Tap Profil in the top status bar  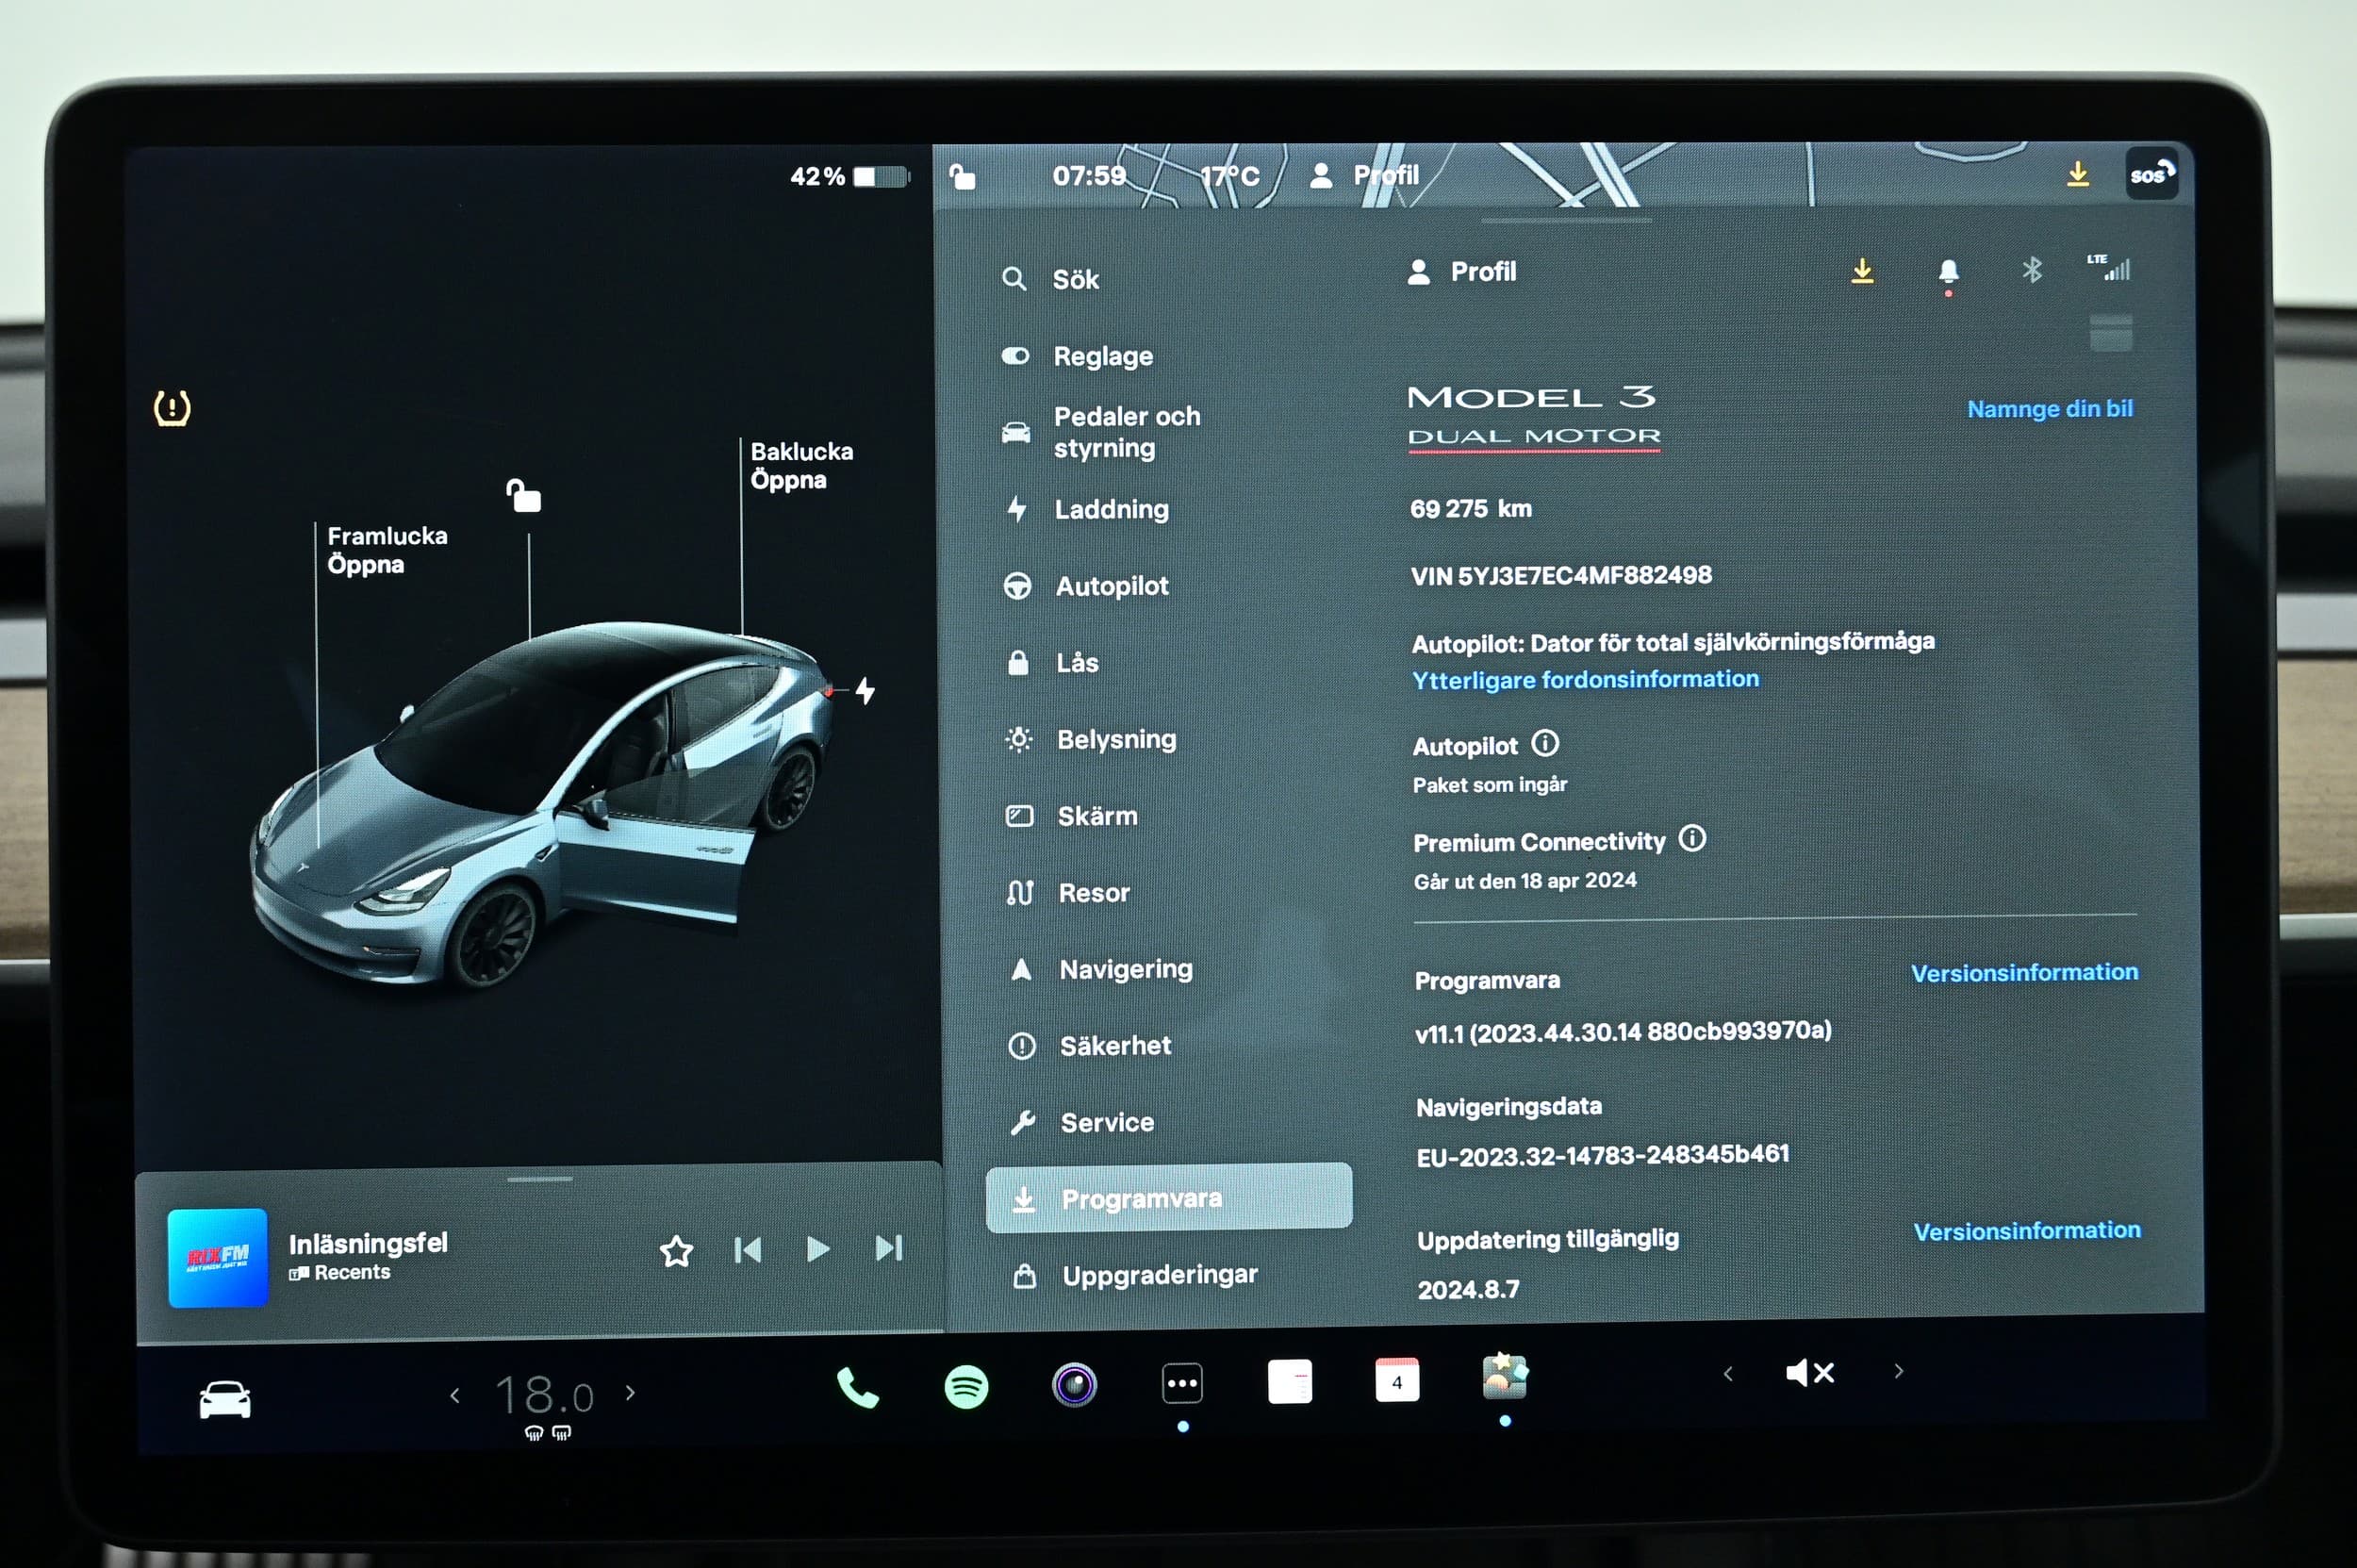pyautogui.click(x=1364, y=176)
